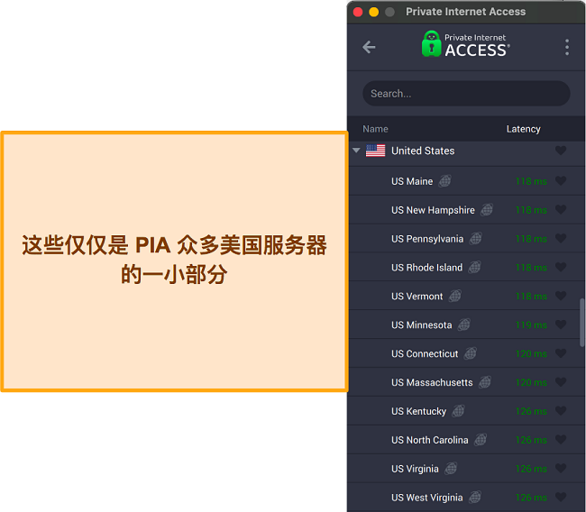Sort the list by Latency column
586x512 pixels.
(523, 129)
